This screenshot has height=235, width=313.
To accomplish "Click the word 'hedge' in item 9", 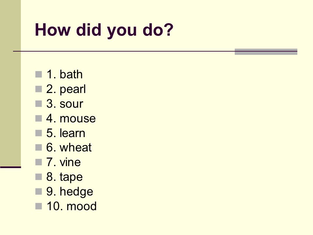I will tap(76, 192).
